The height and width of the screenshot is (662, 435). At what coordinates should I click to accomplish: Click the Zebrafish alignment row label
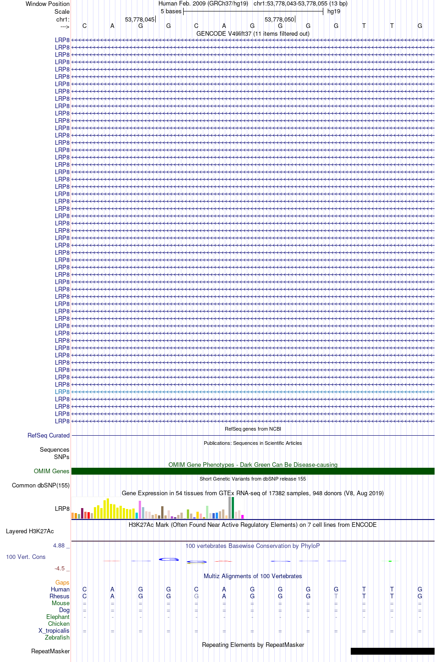[57, 637]
